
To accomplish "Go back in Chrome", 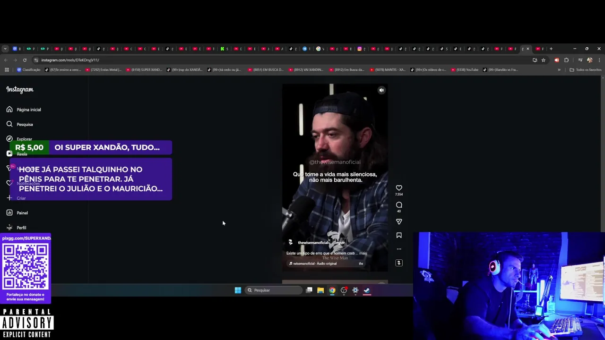I will coord(6,60).
